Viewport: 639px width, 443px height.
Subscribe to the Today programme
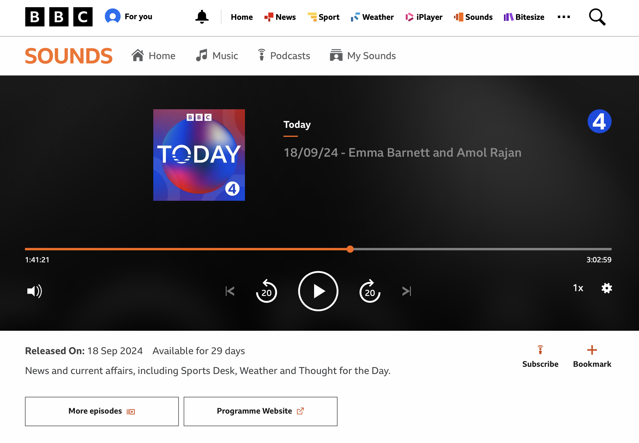coord(540,357)
